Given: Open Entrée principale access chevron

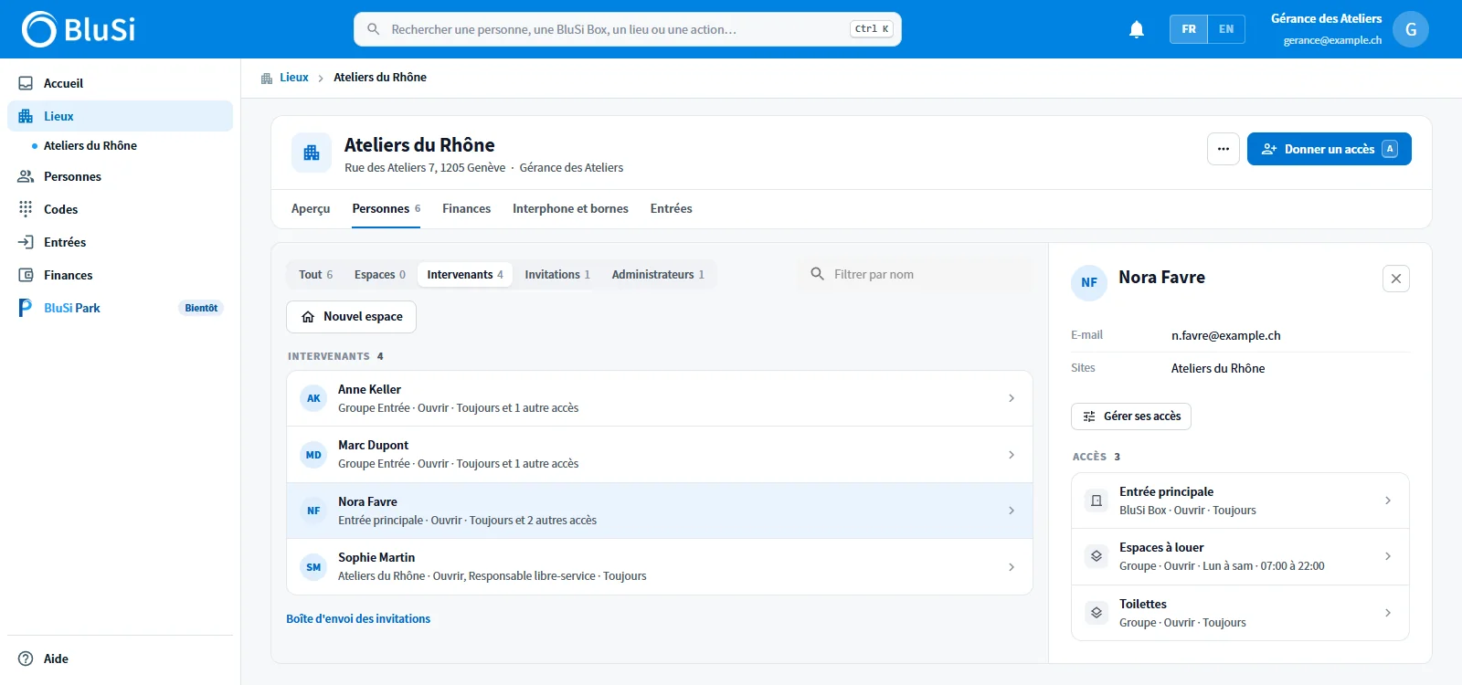Looking at the screenshot, I should coord(1388,501).
